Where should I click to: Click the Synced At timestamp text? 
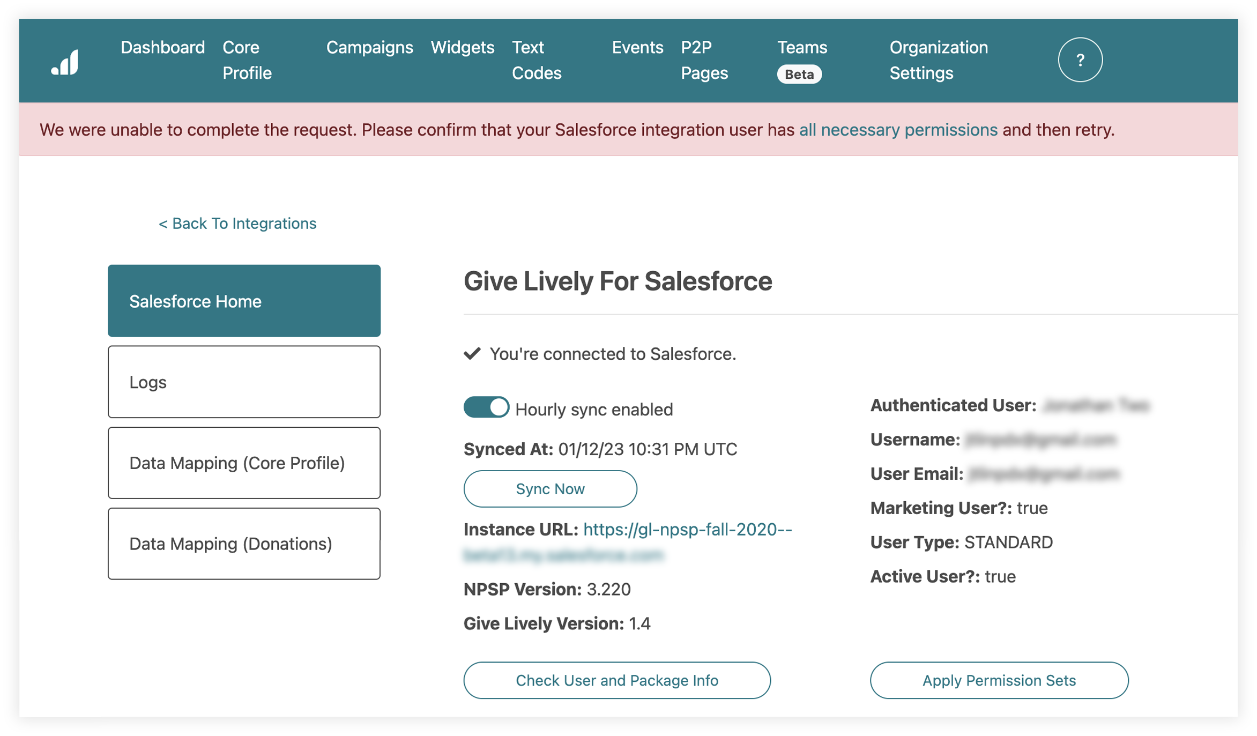(600, 449)
